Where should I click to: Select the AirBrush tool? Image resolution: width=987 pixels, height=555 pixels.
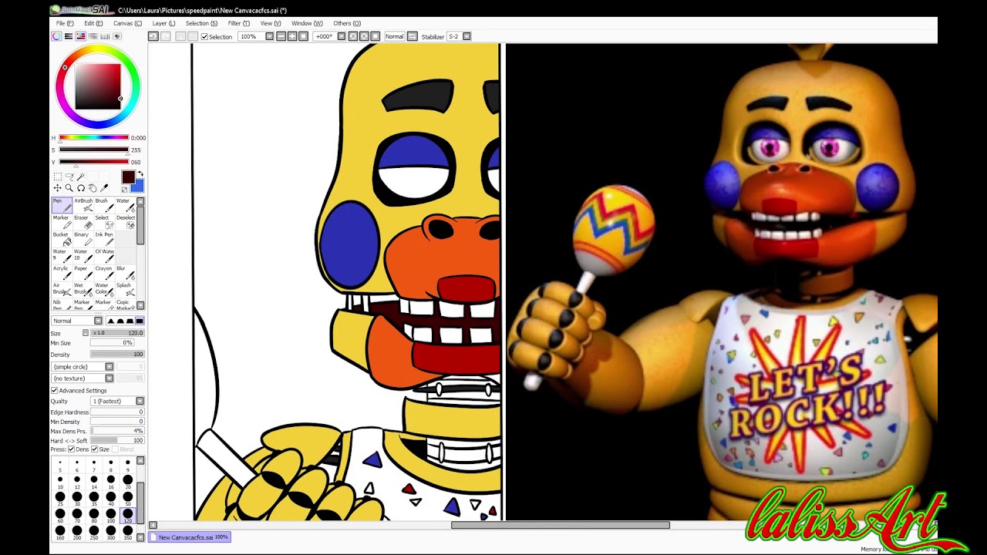point(83,205)
